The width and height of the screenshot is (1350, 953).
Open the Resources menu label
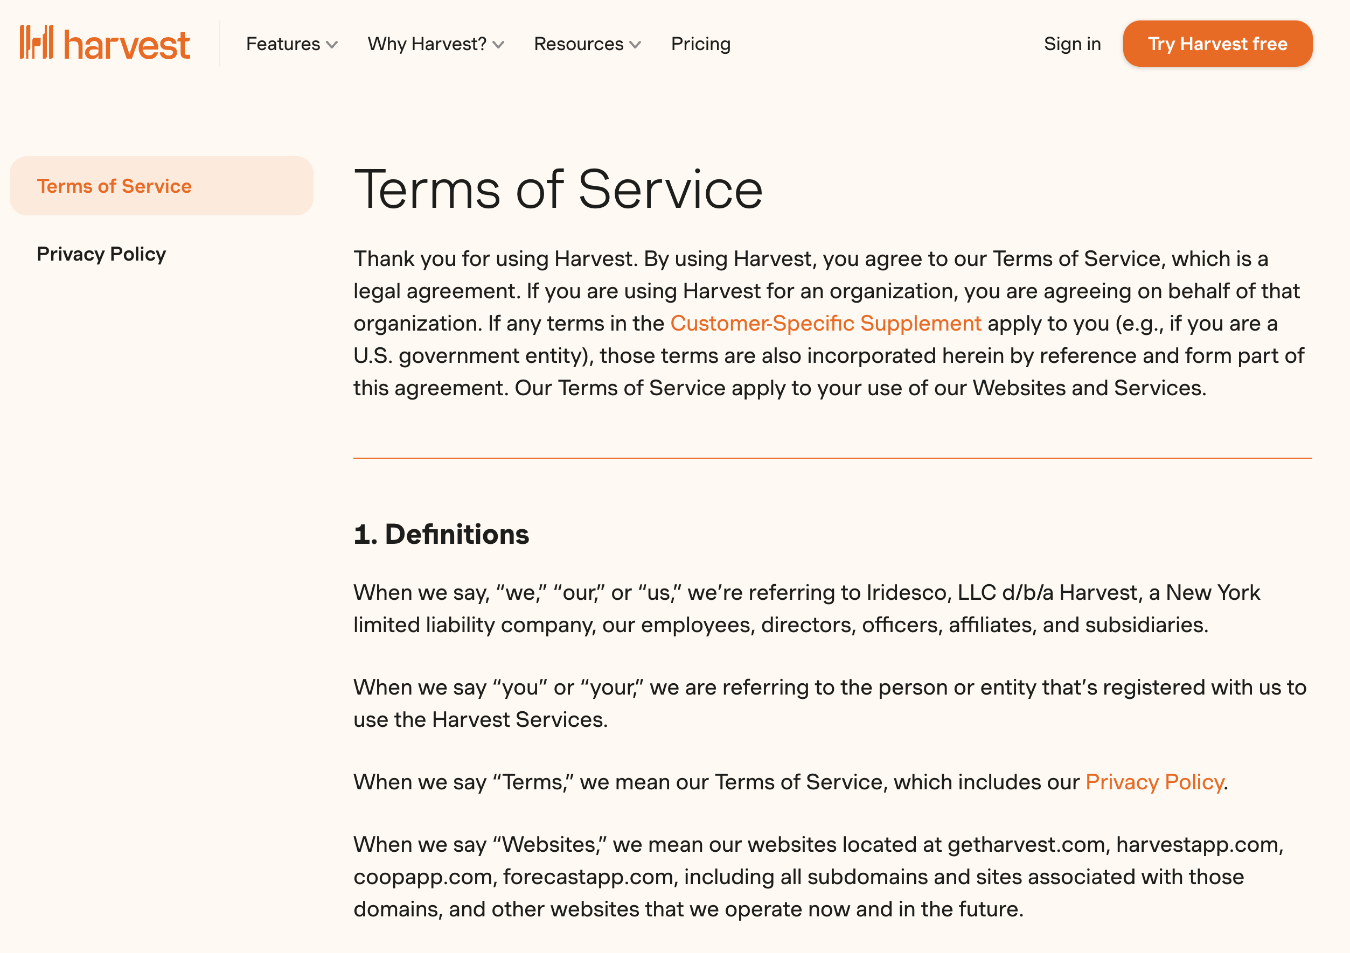pos(578,44)
